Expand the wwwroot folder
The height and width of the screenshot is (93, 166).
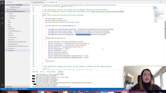11,35
